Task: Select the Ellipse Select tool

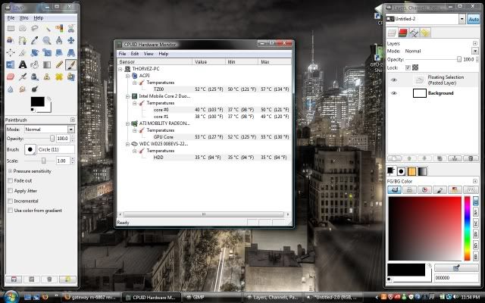Action: pos(23,29)
